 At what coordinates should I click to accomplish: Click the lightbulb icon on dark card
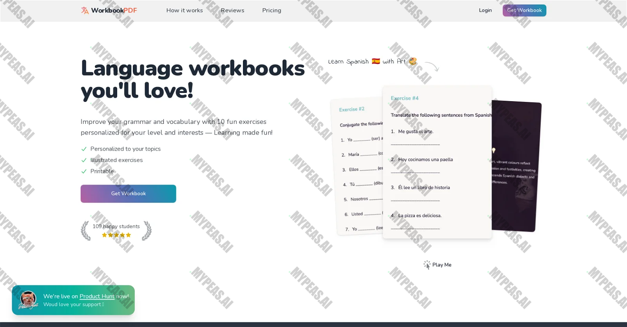494,151
